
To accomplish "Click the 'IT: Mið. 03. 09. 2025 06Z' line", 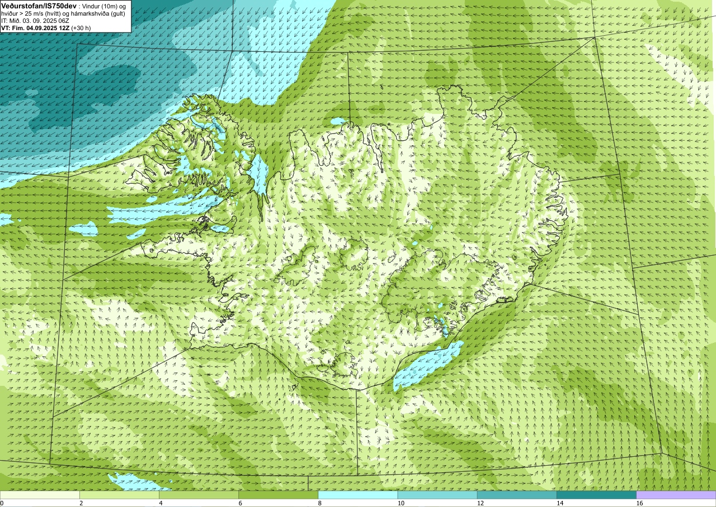I will pyautogui.click(x=35, y=20).
